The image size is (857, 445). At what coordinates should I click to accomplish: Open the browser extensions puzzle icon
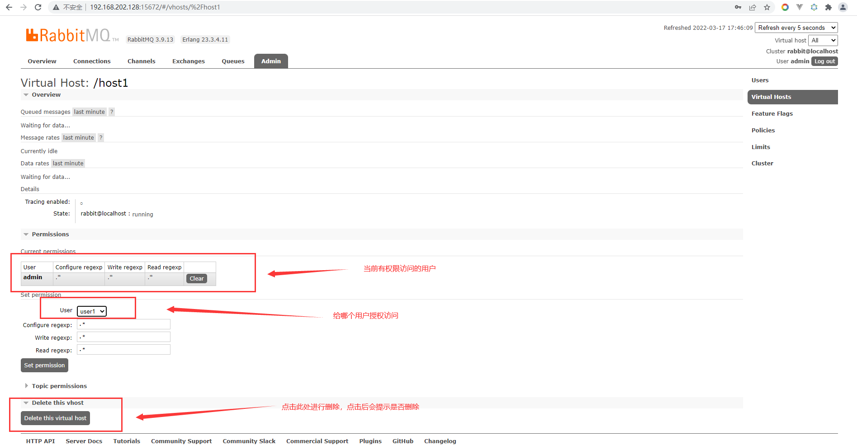(x=829, y=7)
